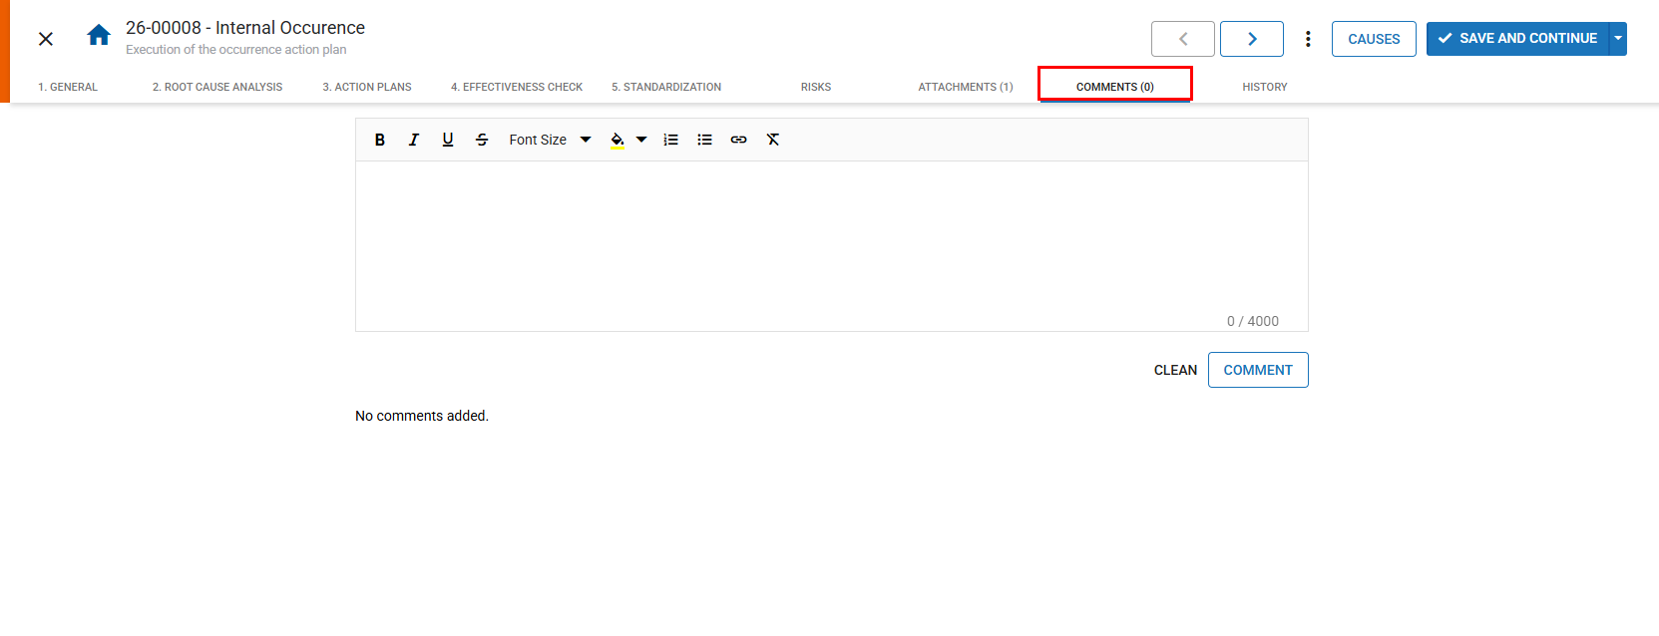This screenshot has height=636, width=1659.
Task: Click the Comment button to post
Action: coord(1257,370)
